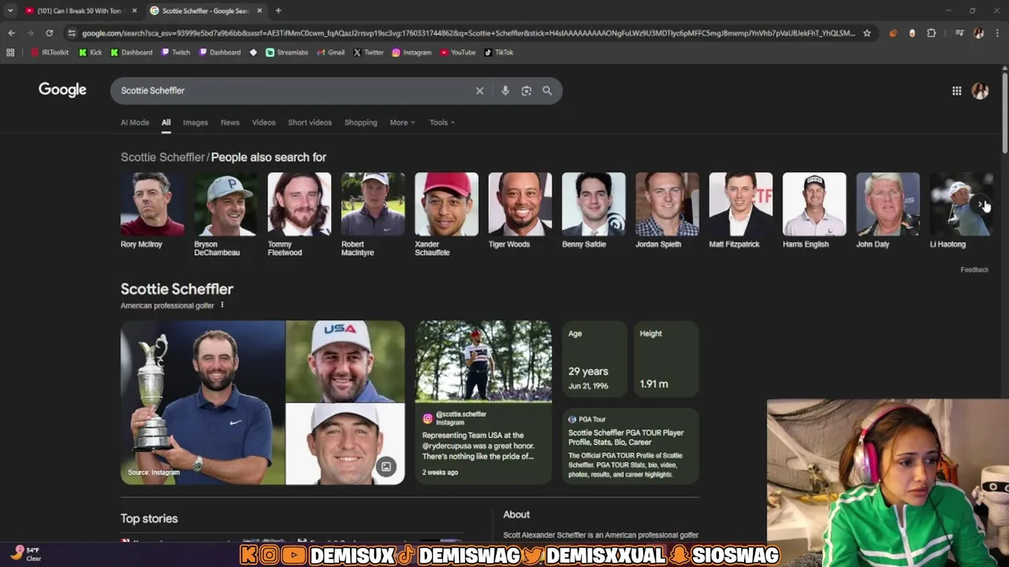Screen dimensions: 1009x567
Task: Open Rory McIlroy people card
Action: point(152,210)
